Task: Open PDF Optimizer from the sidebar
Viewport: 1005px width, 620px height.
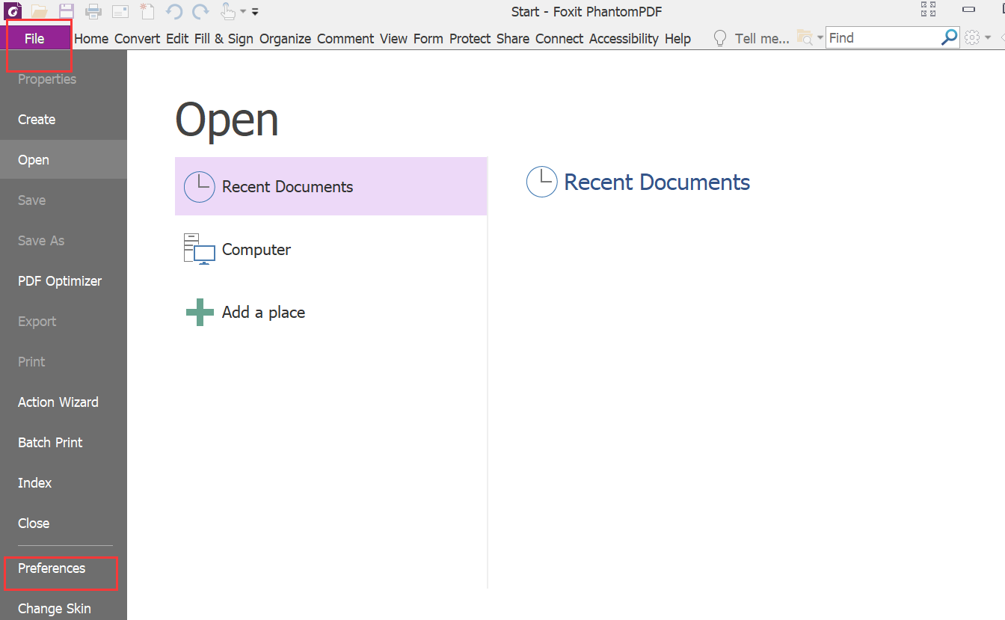Action: click(60, 281)
